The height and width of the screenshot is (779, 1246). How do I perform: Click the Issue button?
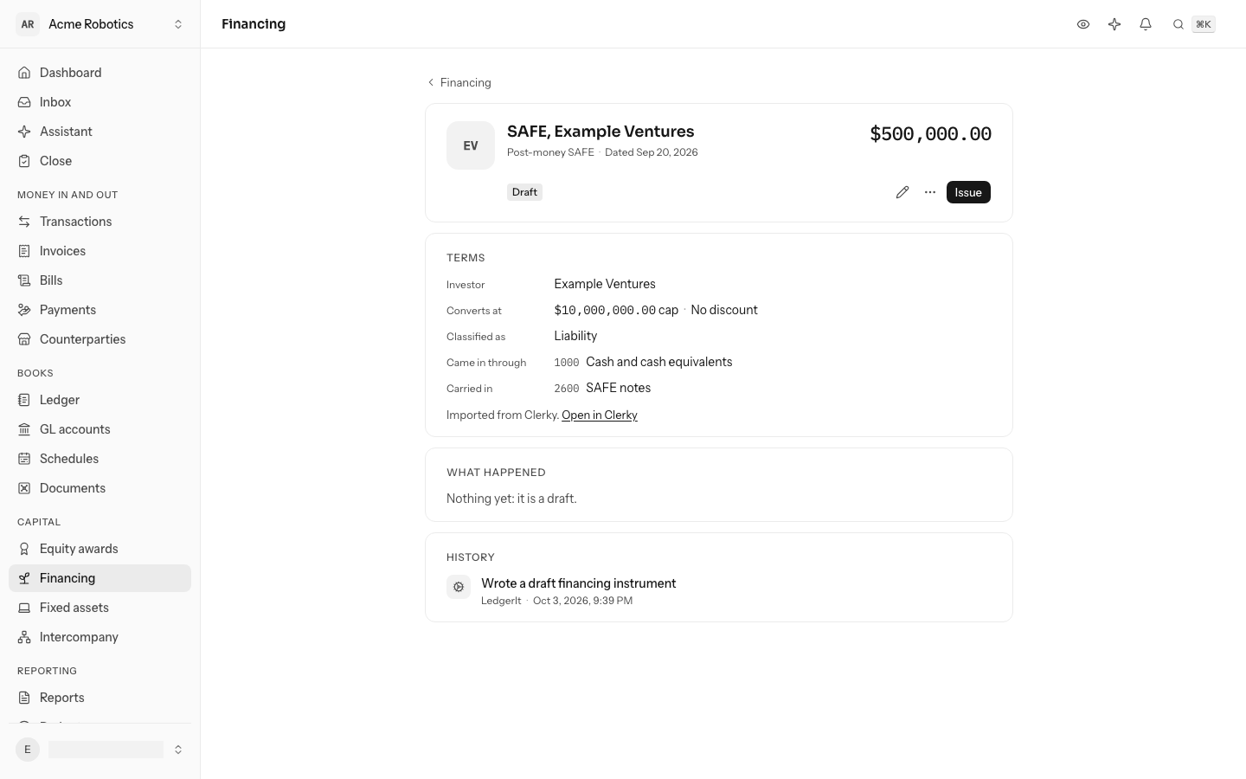[968, 192]
